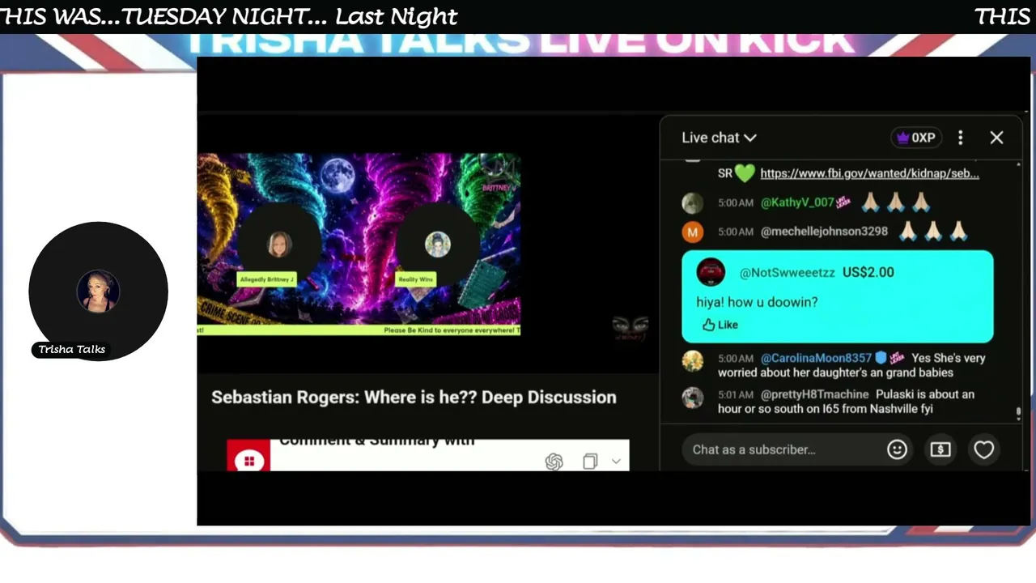Click the Allegedly Brittney J speaker avatar
The width and height of the screenshot is (1036, 583).
tap(279, 244)
